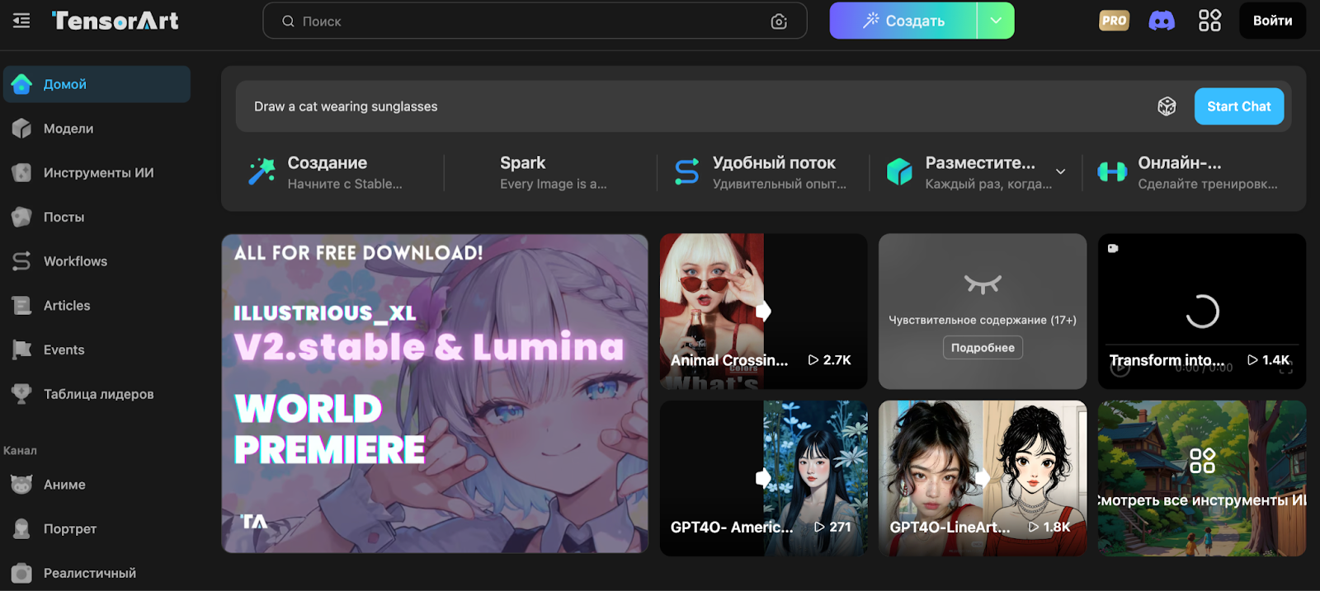The height and width of the screenshot is (591, 1320).
Task: Select Модели in the sidebar
Action: [x=68, y=129]
